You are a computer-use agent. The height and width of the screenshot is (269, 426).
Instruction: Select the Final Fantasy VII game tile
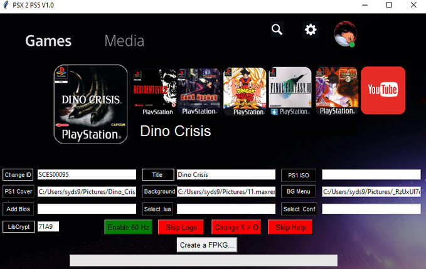[x=290, y=92]
